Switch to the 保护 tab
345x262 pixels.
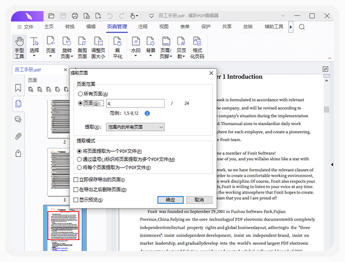tap(206, 26)
